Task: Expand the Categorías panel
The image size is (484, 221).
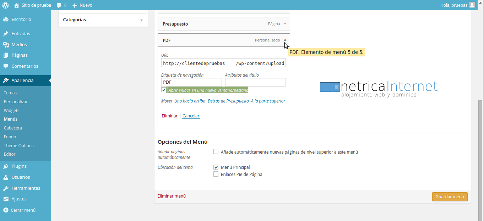Action: [x=142, y=20]
